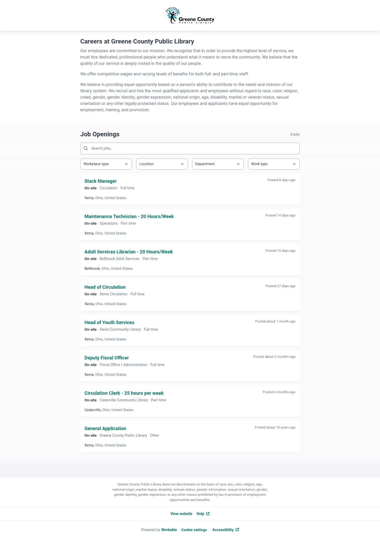Screen dimensions: 380x539
Task: Open Cookie settings
Action: pos(194,530)
